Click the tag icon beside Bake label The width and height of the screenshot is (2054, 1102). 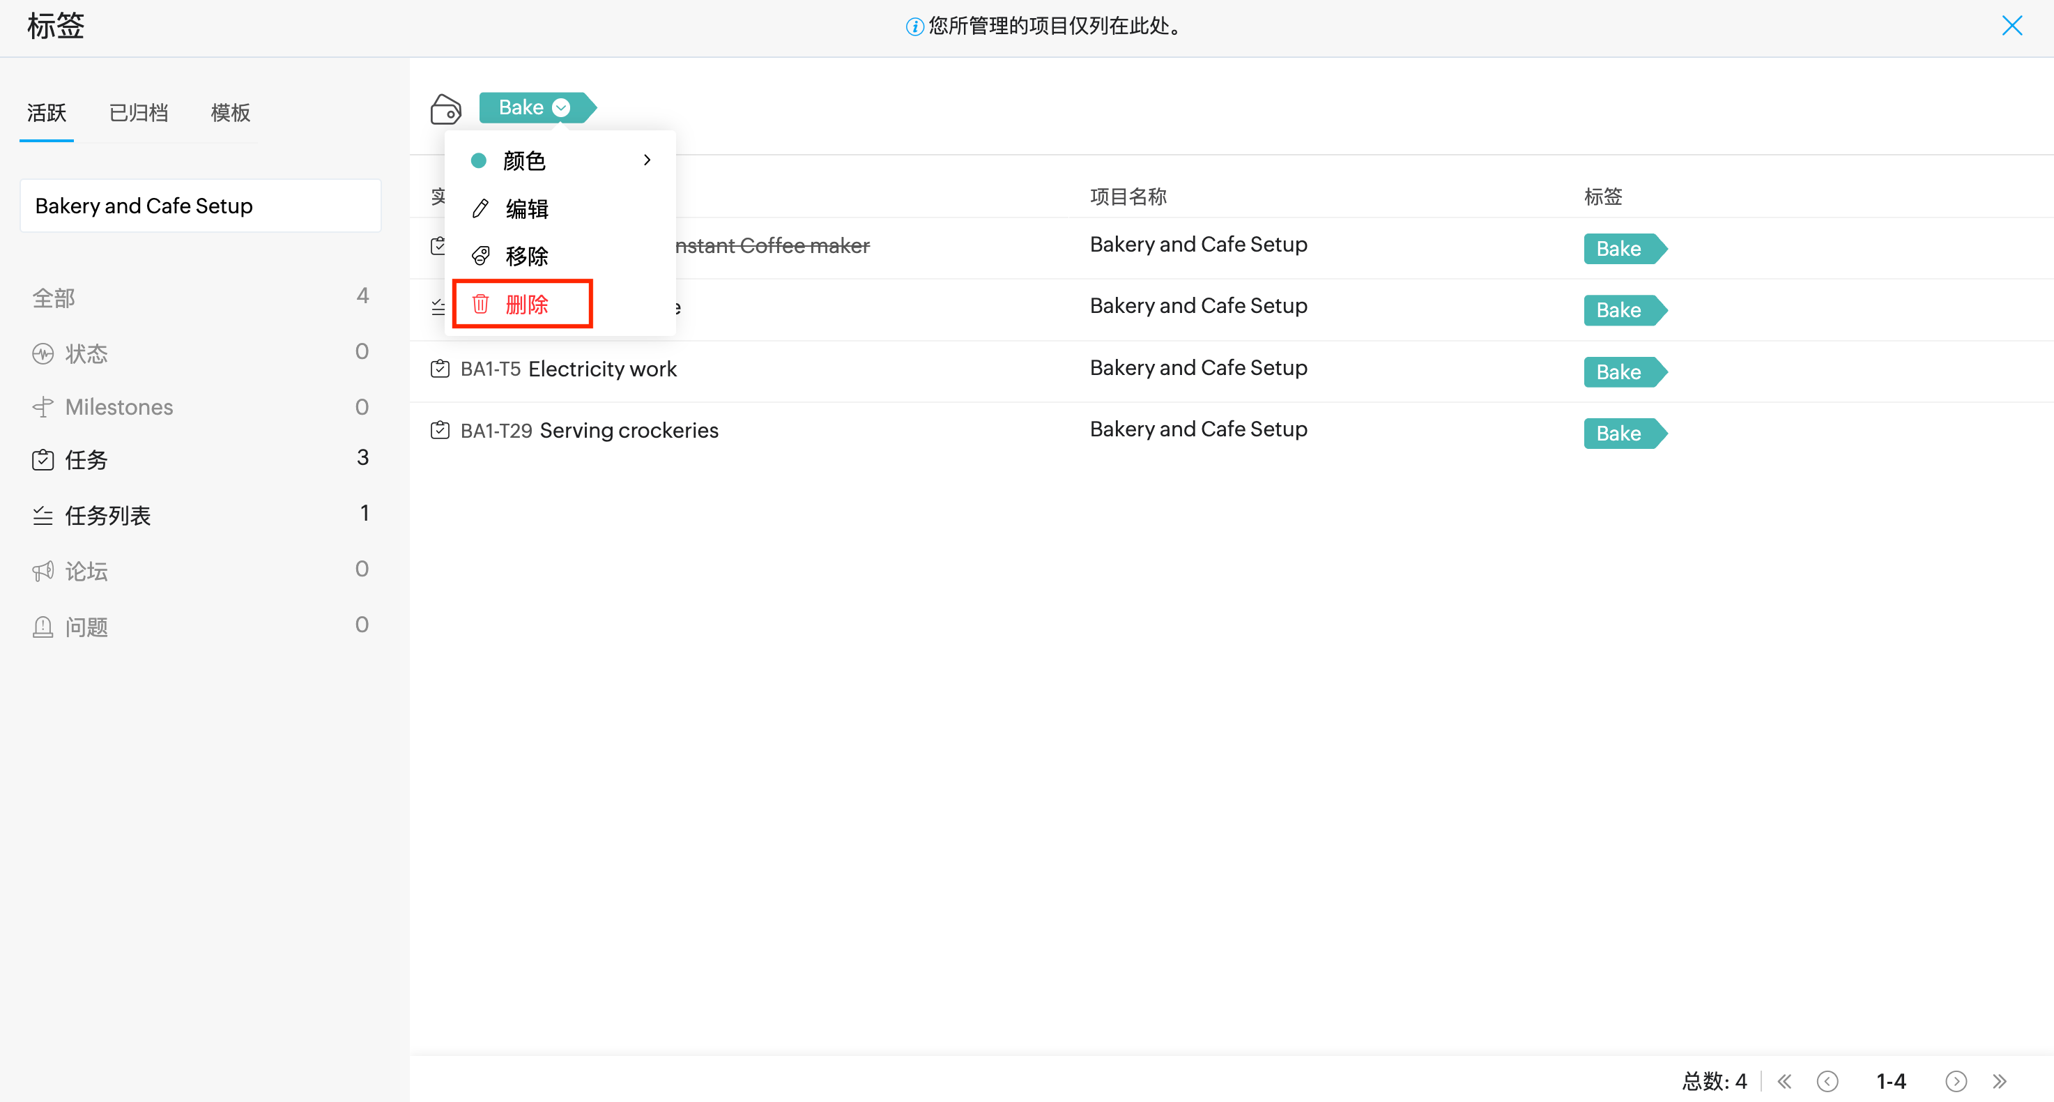(446, 109)
